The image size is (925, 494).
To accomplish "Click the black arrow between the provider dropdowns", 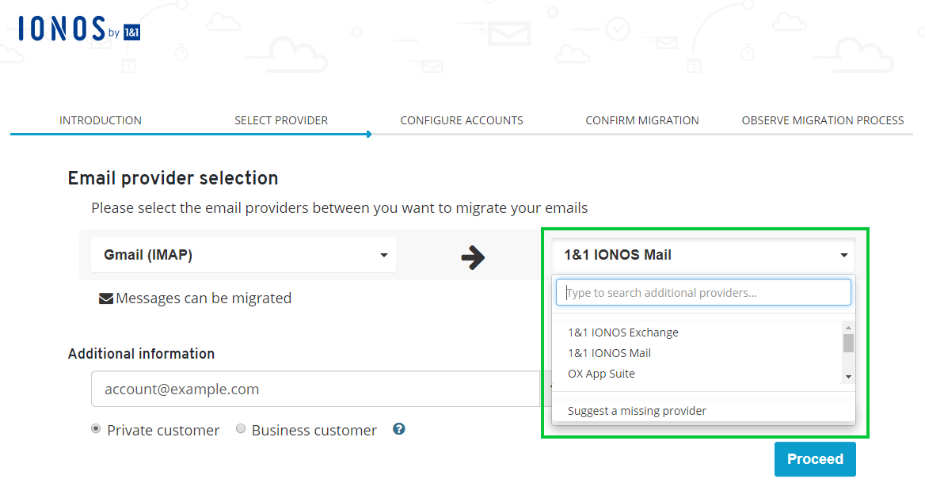I will [x=473, y=257].
